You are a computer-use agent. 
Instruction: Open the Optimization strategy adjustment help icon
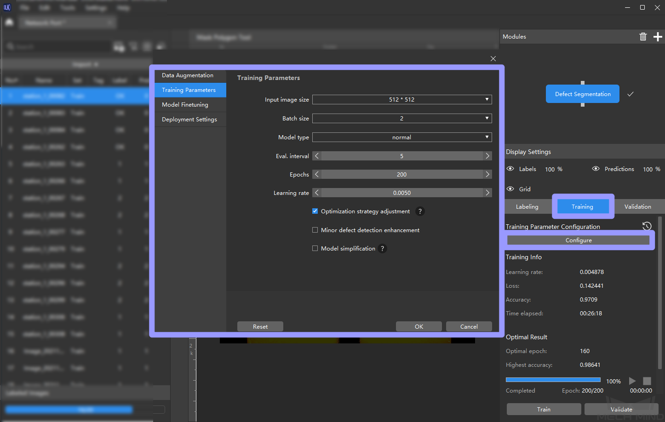click(419, 211)
